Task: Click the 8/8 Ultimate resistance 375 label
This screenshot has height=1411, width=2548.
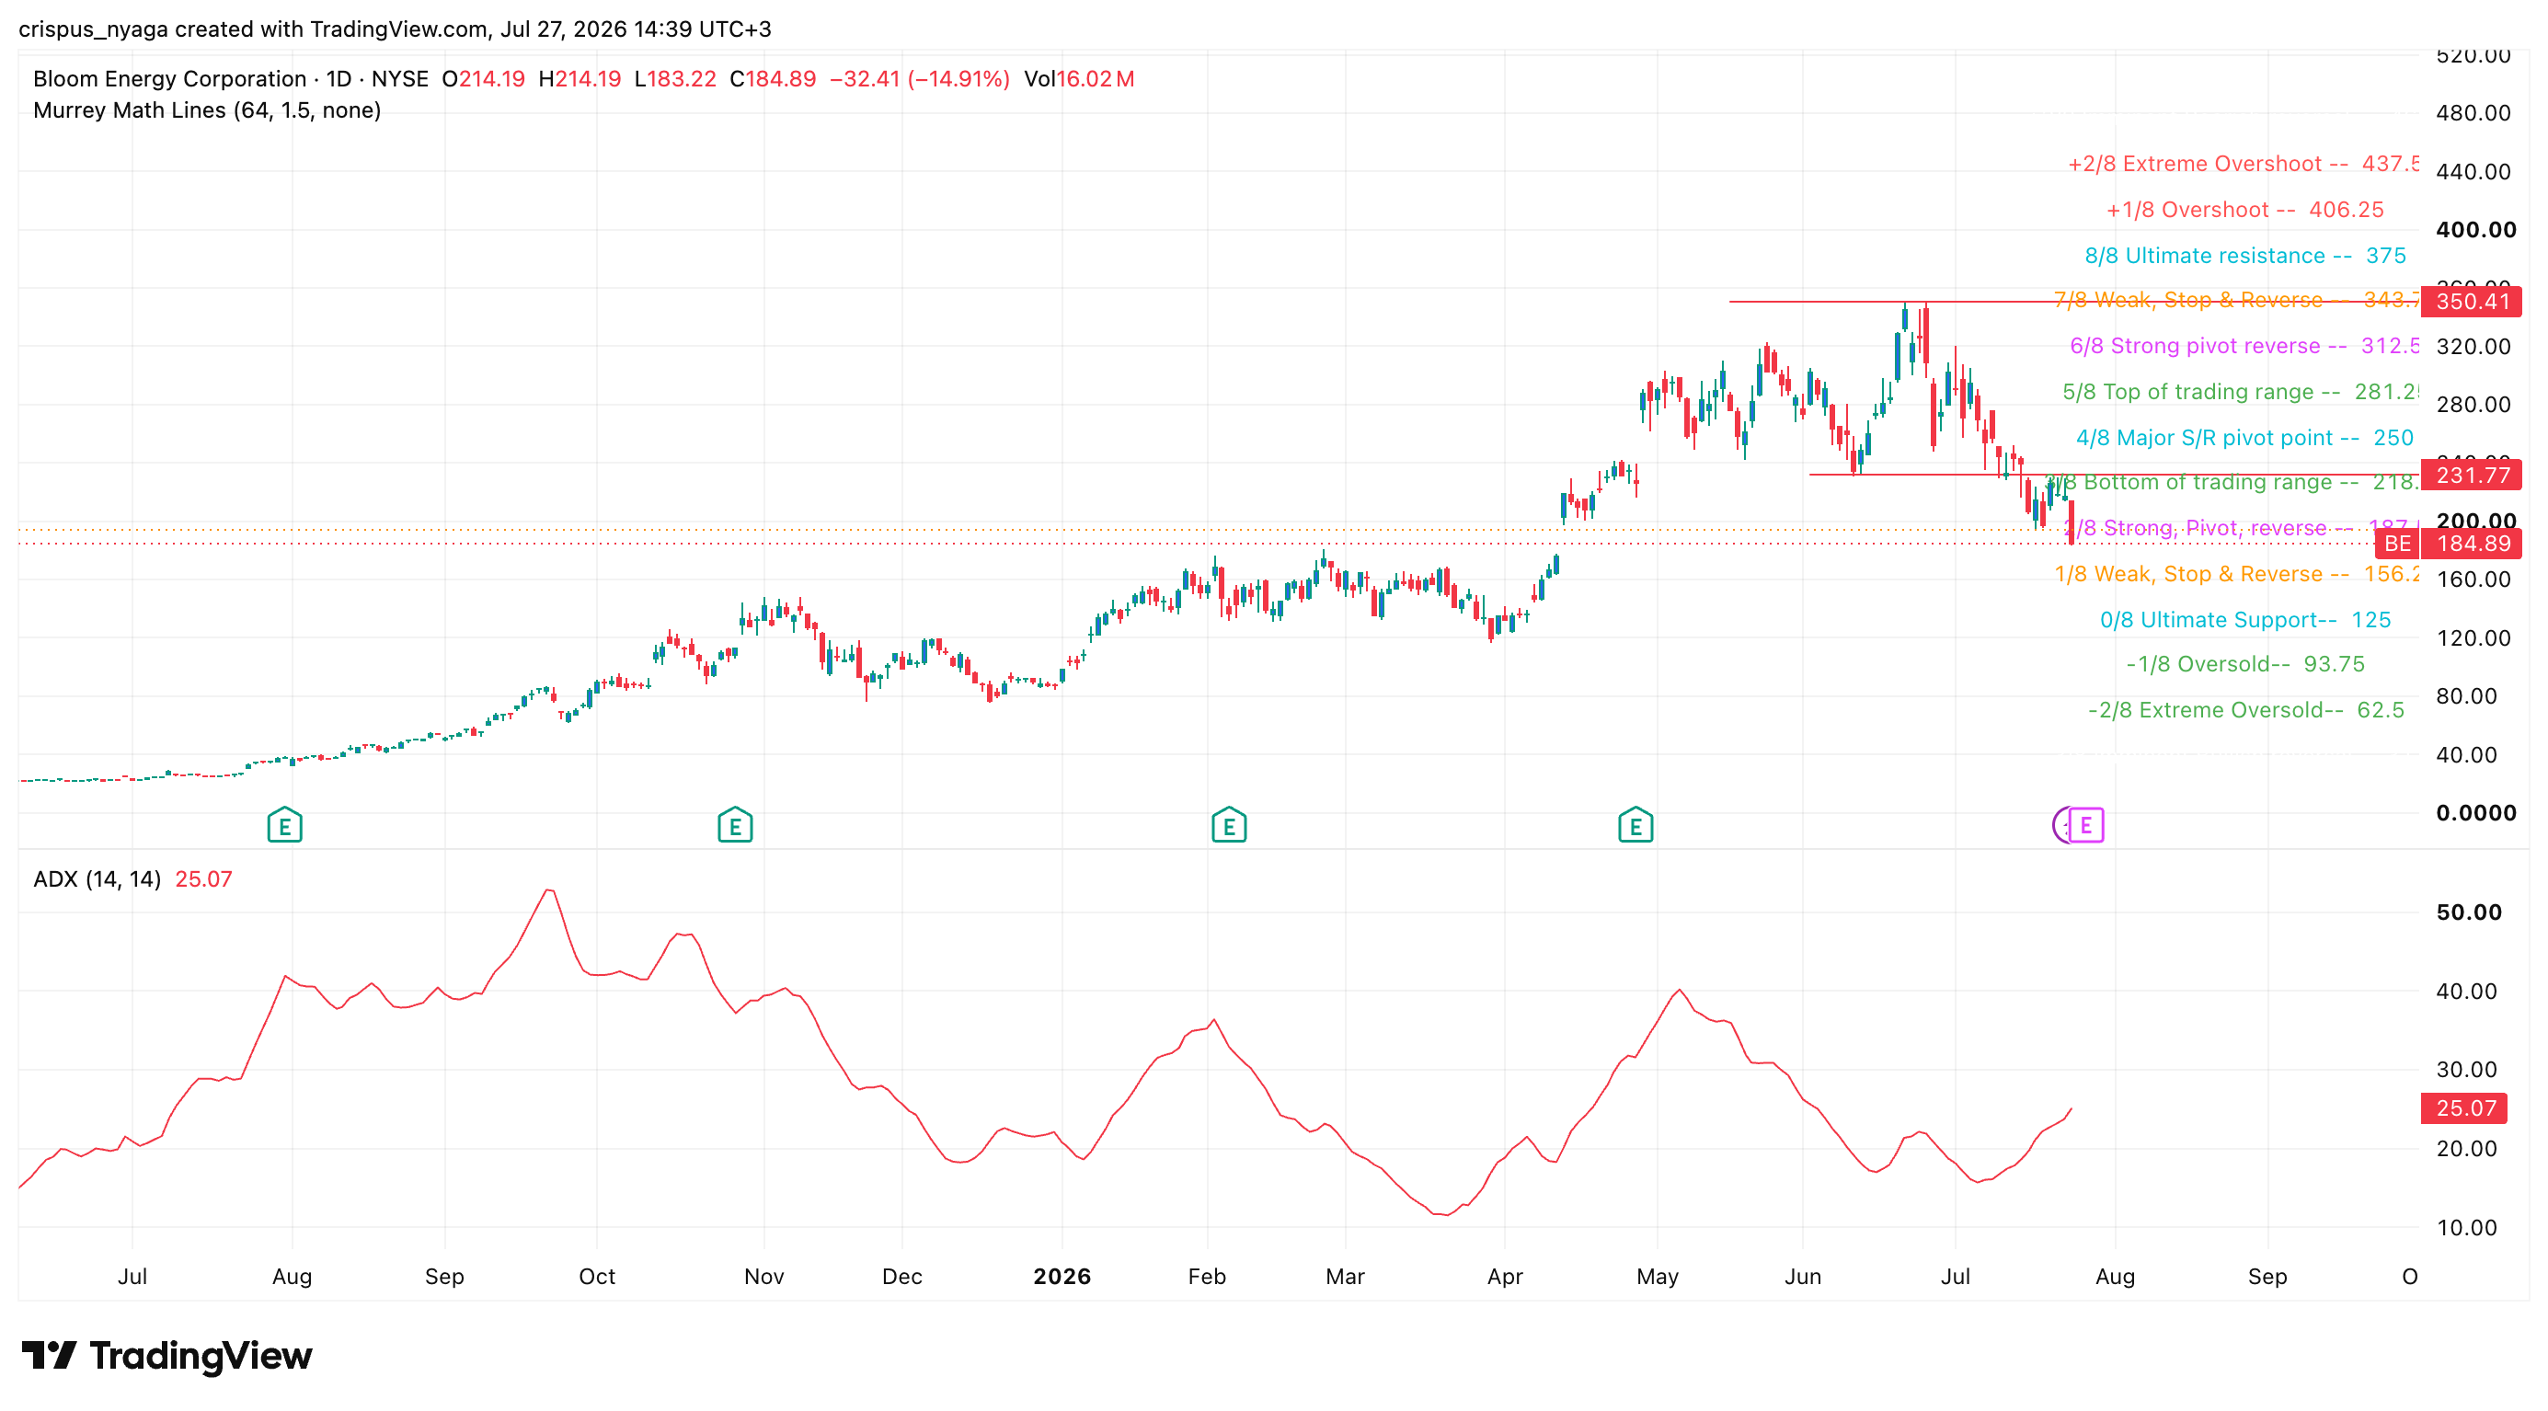Action: pyautogui.click(x=2244, y=256)
